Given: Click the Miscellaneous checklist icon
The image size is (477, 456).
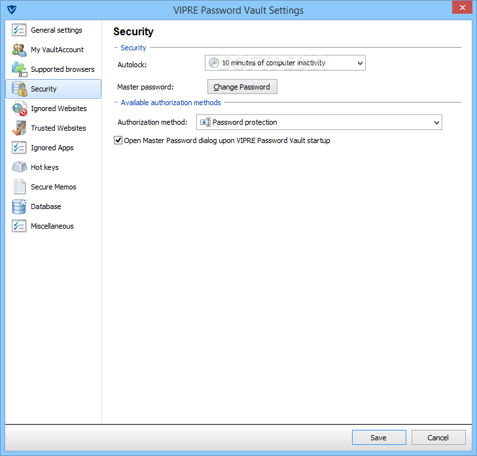Looking at the screenshot, I should (19, 226).
